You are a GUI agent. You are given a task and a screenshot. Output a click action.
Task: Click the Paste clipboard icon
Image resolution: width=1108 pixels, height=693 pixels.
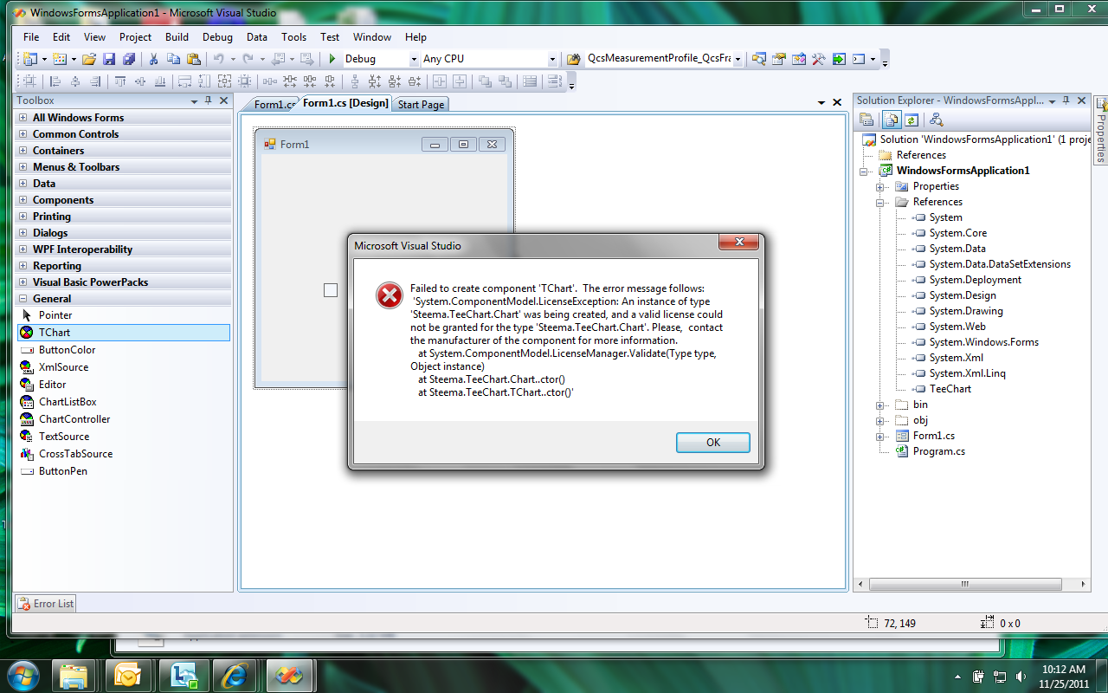194,59
